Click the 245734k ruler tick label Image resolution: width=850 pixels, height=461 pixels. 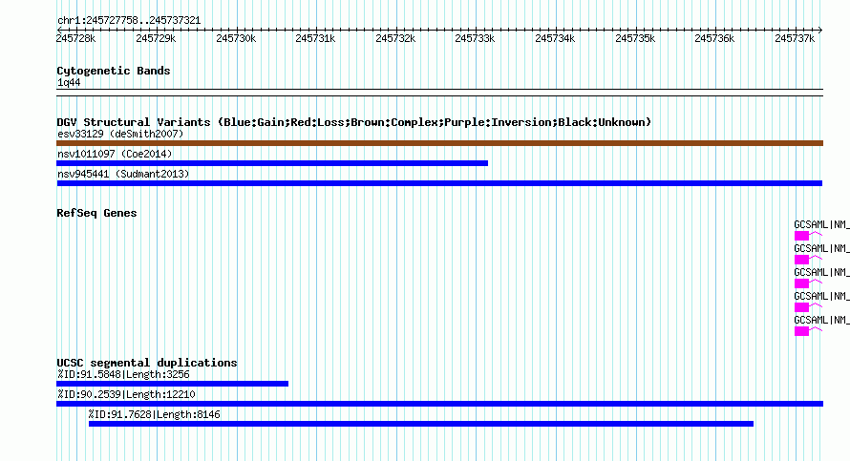(x=555, y=38)
